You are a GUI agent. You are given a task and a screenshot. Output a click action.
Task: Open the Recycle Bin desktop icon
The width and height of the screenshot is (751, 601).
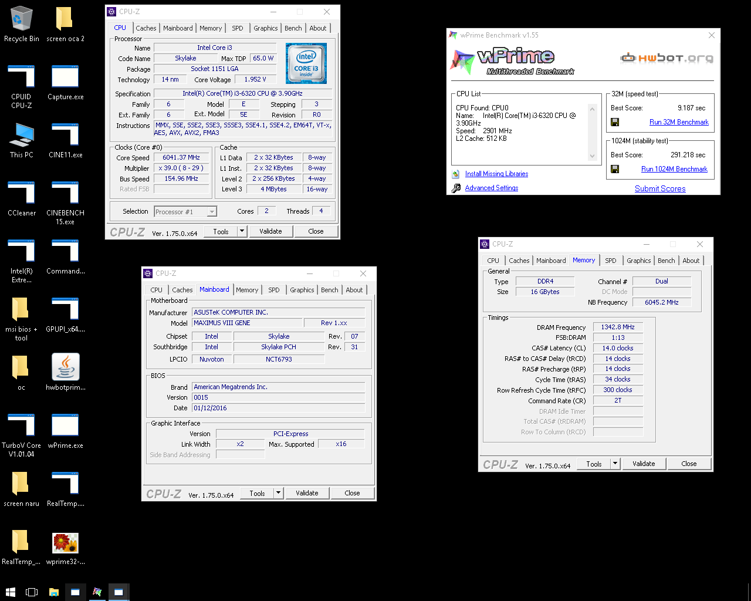point(22,25)
